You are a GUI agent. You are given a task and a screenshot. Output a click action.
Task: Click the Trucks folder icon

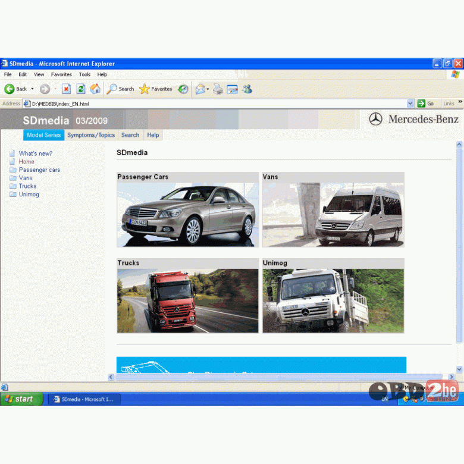coord(12,186)
